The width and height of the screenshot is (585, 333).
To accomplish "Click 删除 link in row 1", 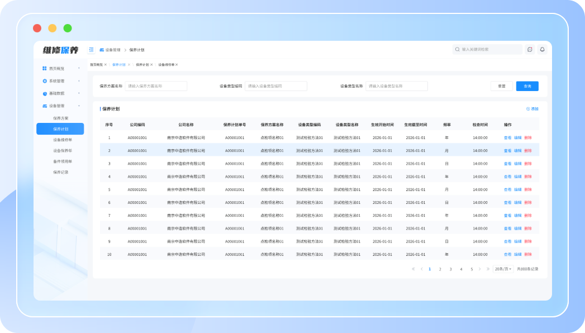I will [528, 137].
